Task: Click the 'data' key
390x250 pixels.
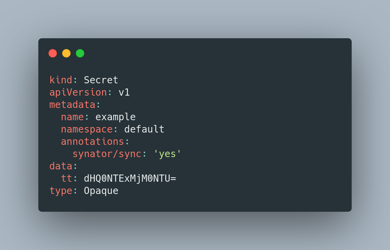Action: pyautogui.click(x=61, y=166)
